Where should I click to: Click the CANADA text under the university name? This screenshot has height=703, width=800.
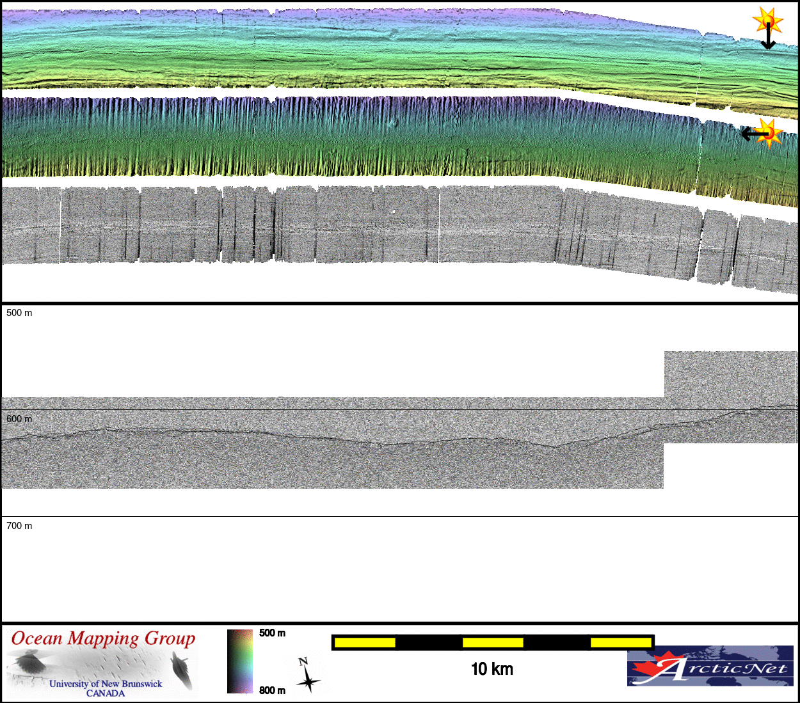pyautogui.click(x=106, y=693)
